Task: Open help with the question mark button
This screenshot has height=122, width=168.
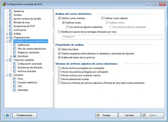Action: point(7,115)
